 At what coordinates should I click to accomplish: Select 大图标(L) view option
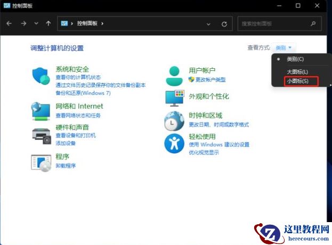click(x=297, y=72)
